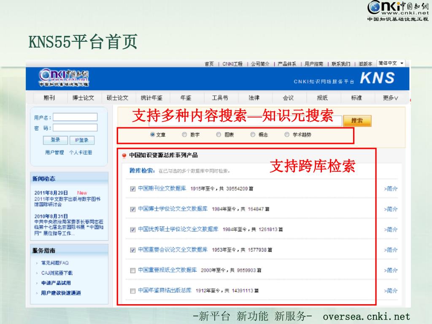Open the 硕士论文 tab

[x=117, y=98]
